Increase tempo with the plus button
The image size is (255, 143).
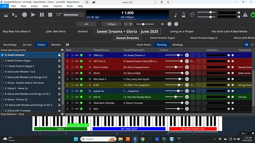click(x=130, y=24)
